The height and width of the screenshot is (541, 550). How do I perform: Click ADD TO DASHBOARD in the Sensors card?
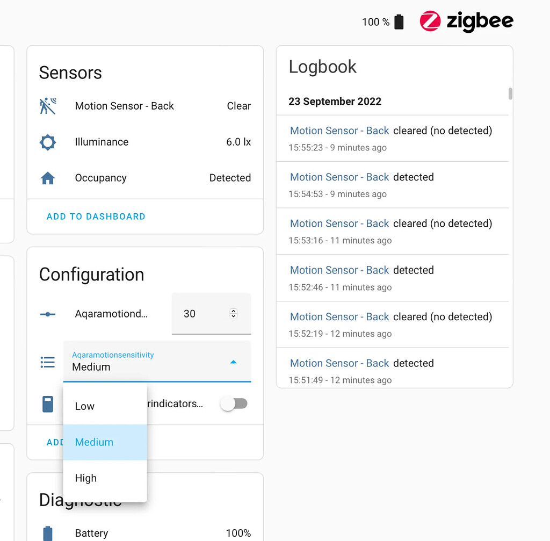[96, 217]
